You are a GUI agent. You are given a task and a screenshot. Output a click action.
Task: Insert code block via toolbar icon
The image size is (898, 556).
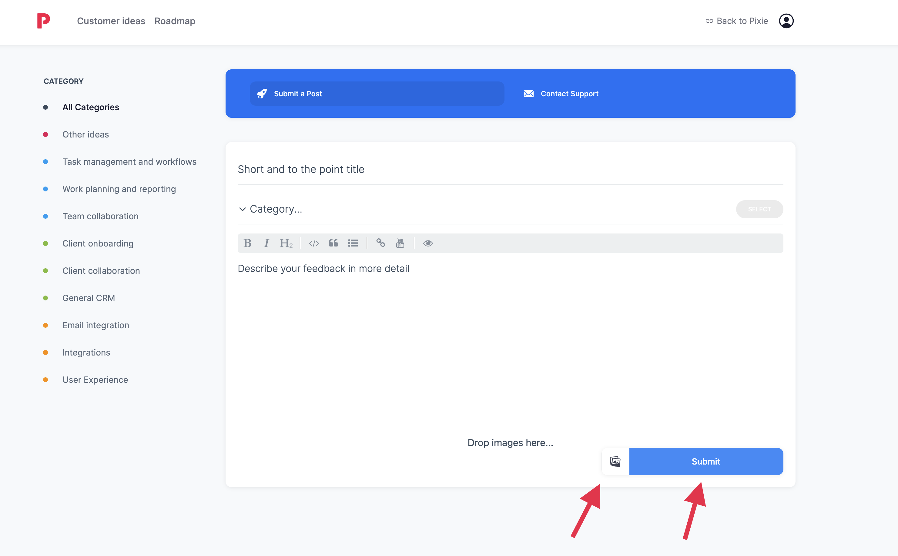click(x=313, y=243)
